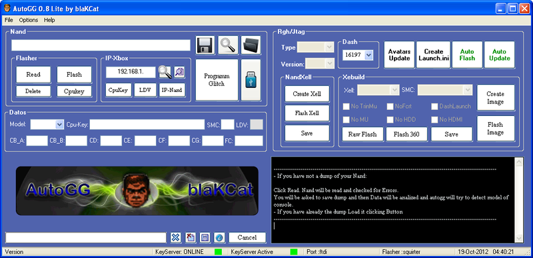Toggle the DashLaunch checkbox
This screenshot has width=533, height=258.
(434, 107)
